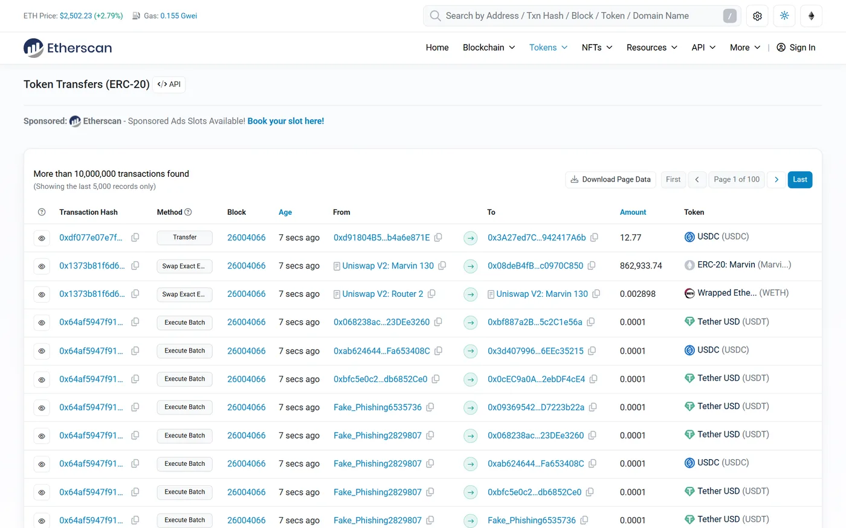Screen dimensions: 846x528
Task: Open Fake_Phishing6535736 in the To column
Action: [532, 520]
